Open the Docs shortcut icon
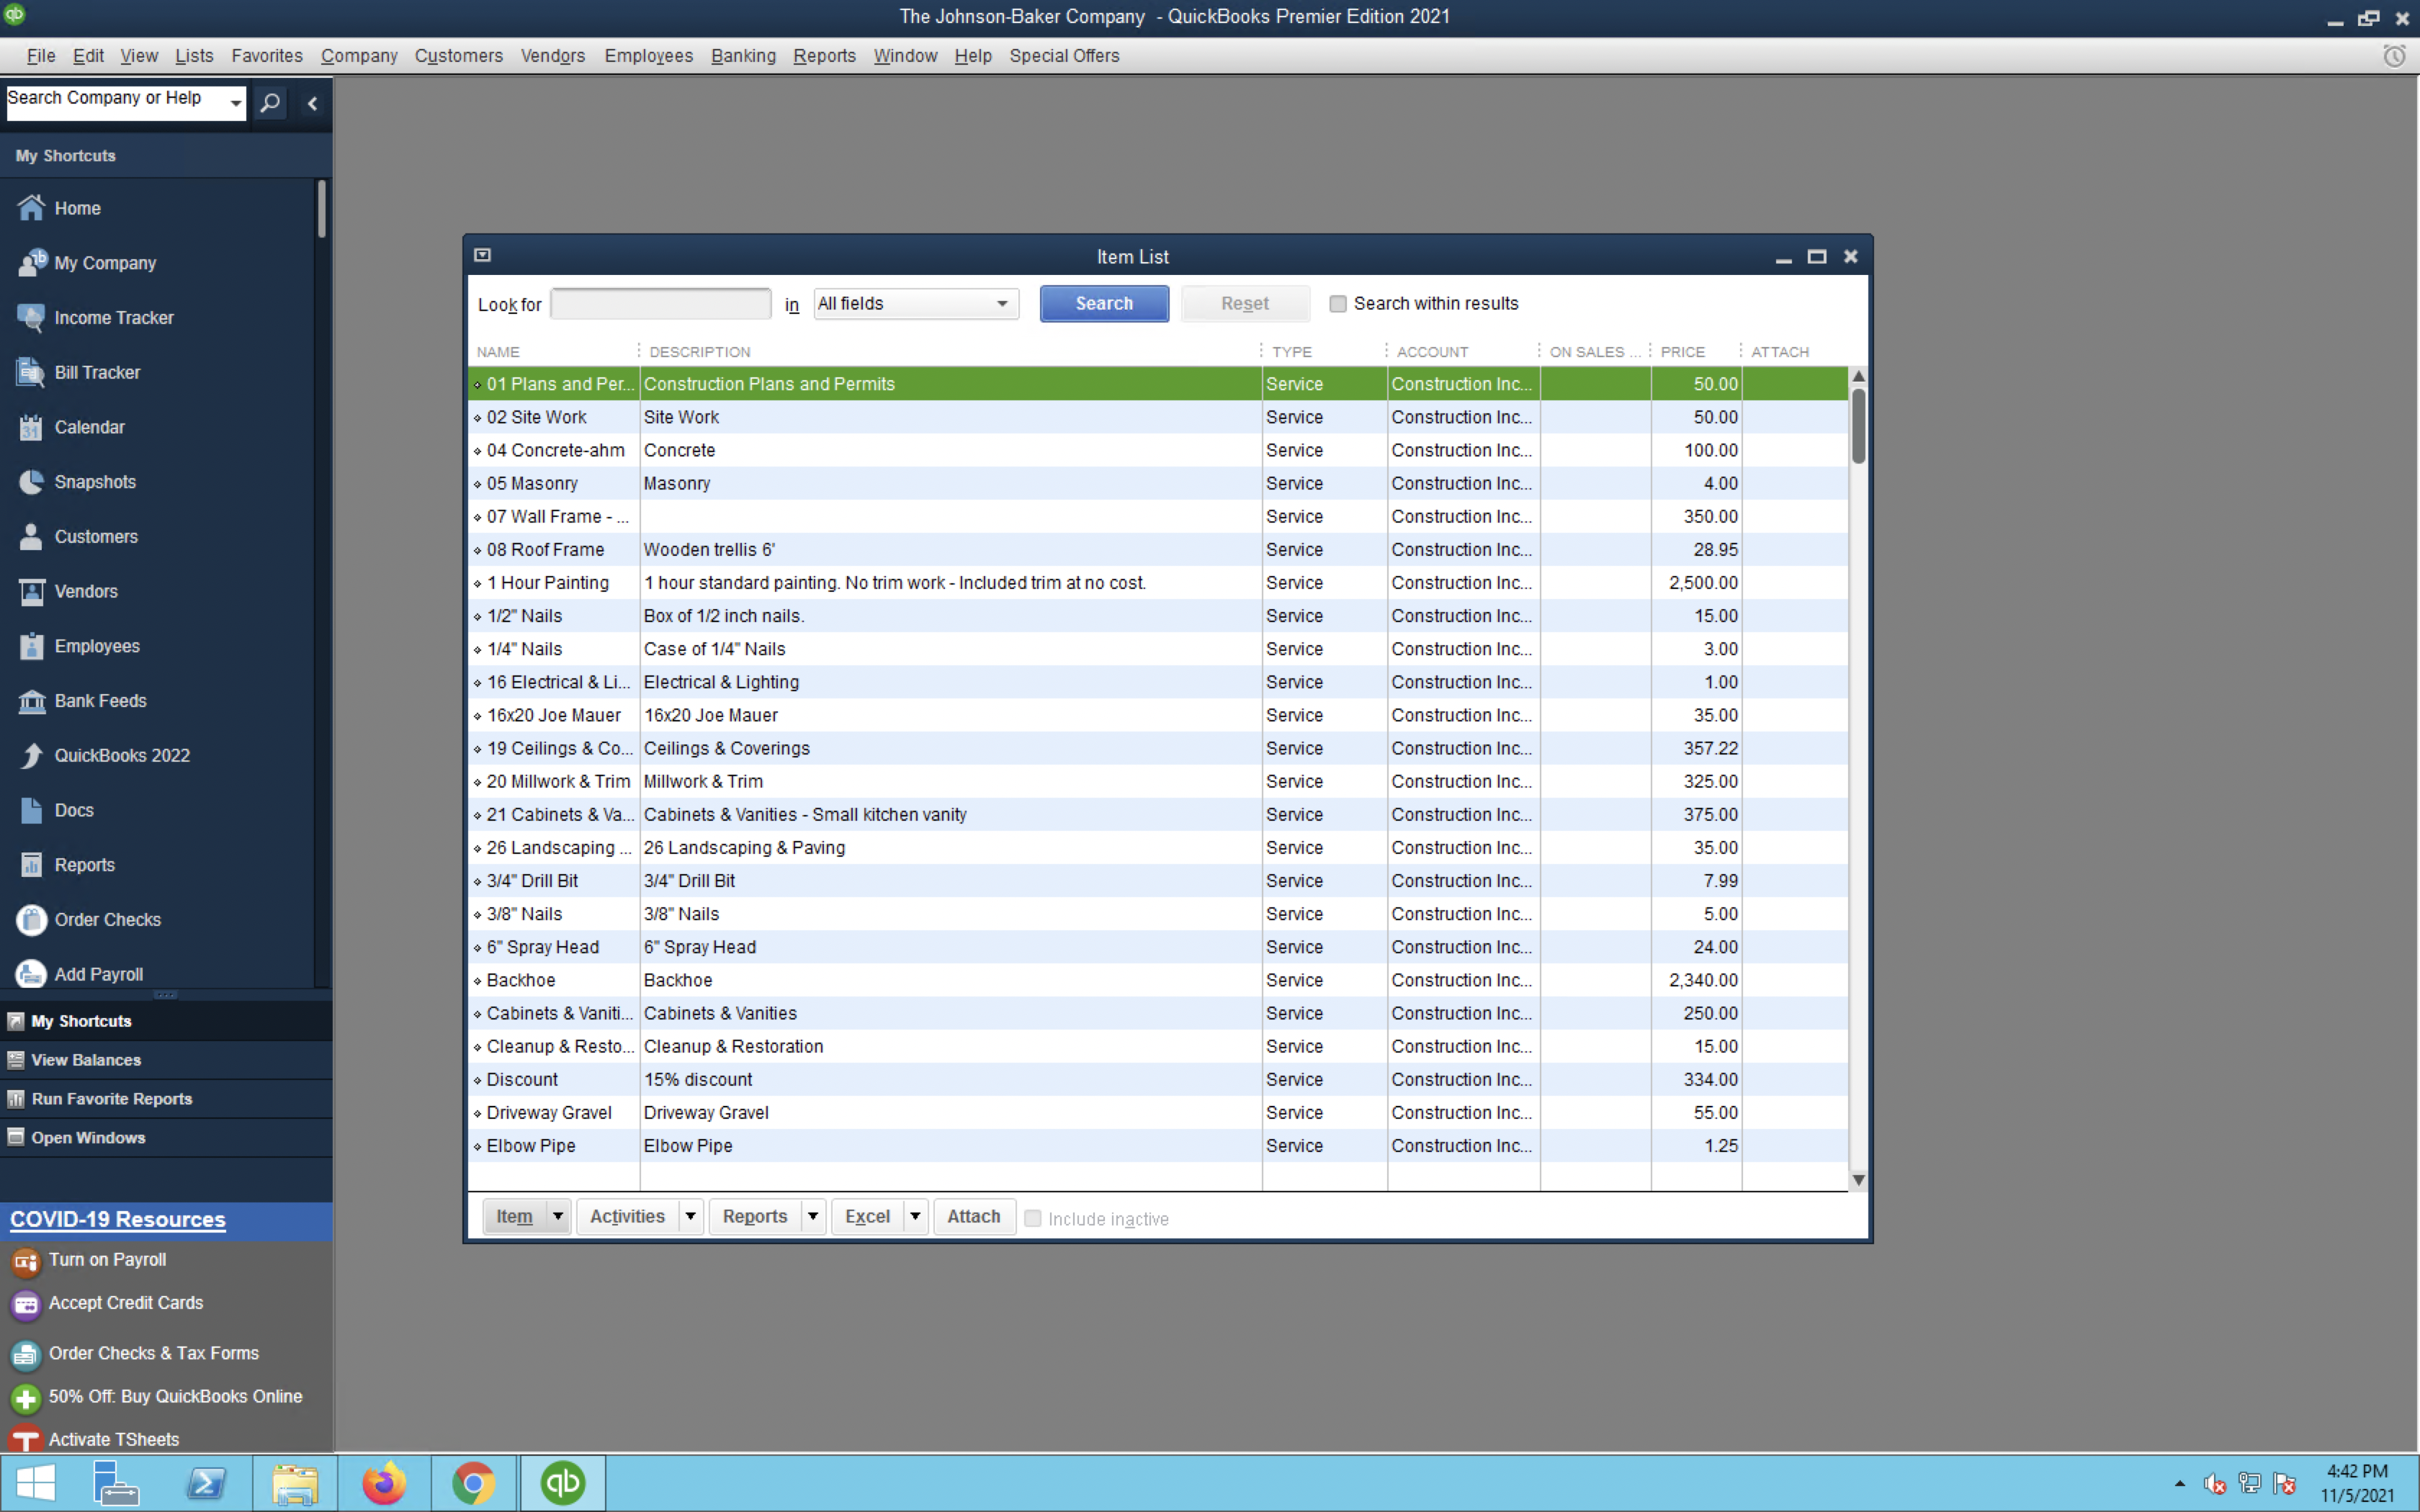 [31, 810]
